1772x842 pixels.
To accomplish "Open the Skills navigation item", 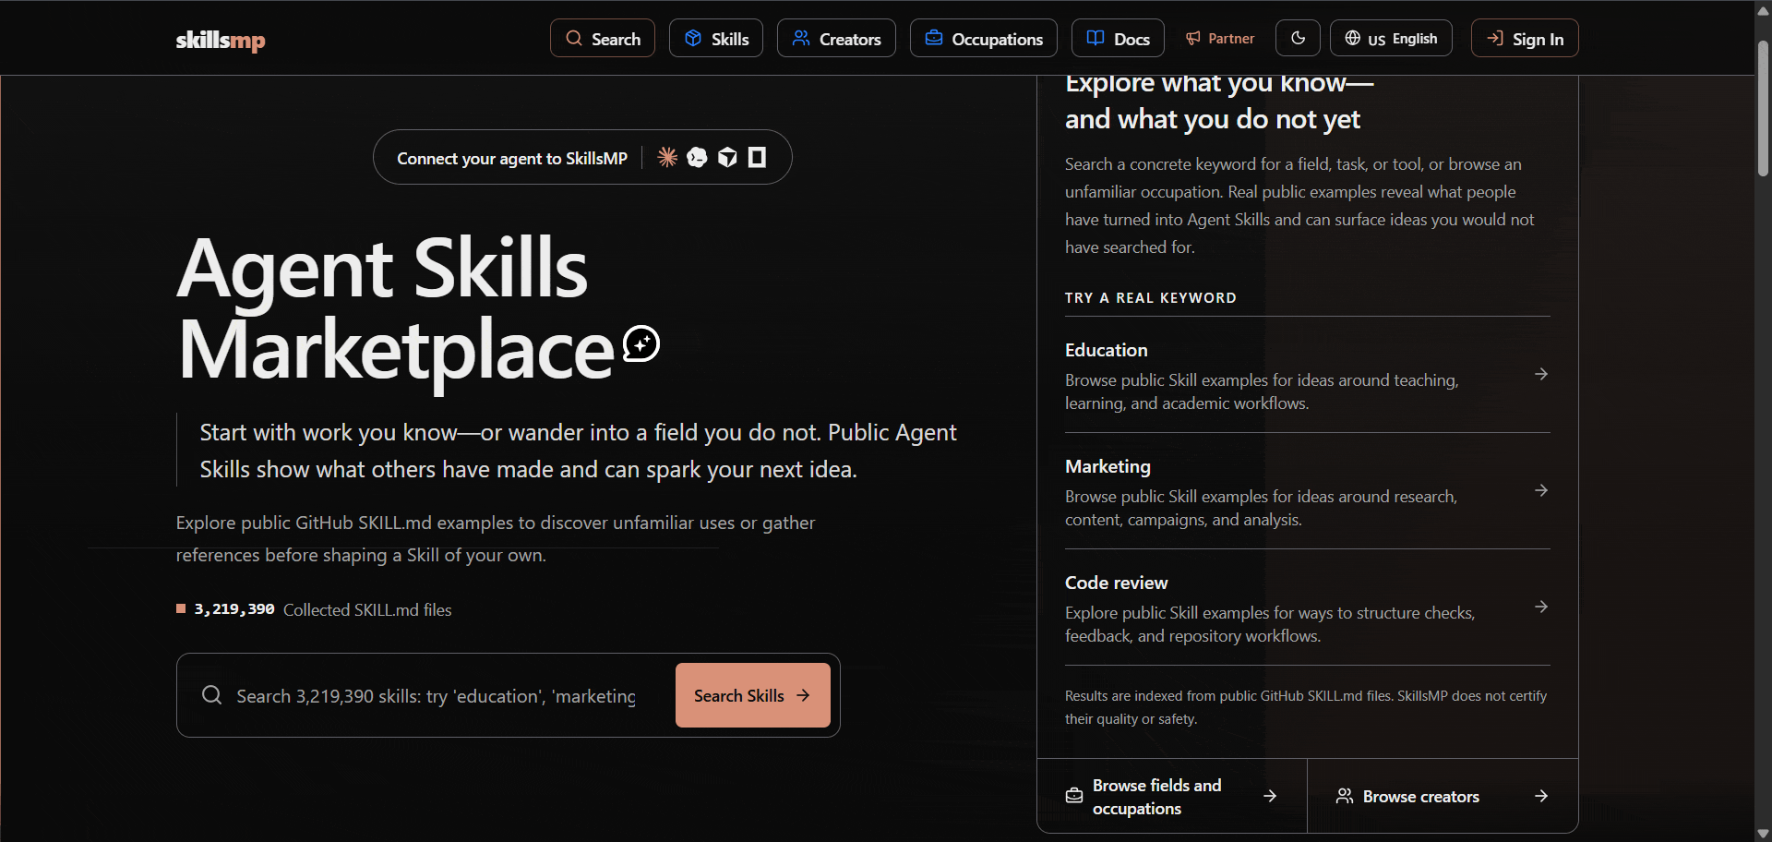I will [716, 39].
